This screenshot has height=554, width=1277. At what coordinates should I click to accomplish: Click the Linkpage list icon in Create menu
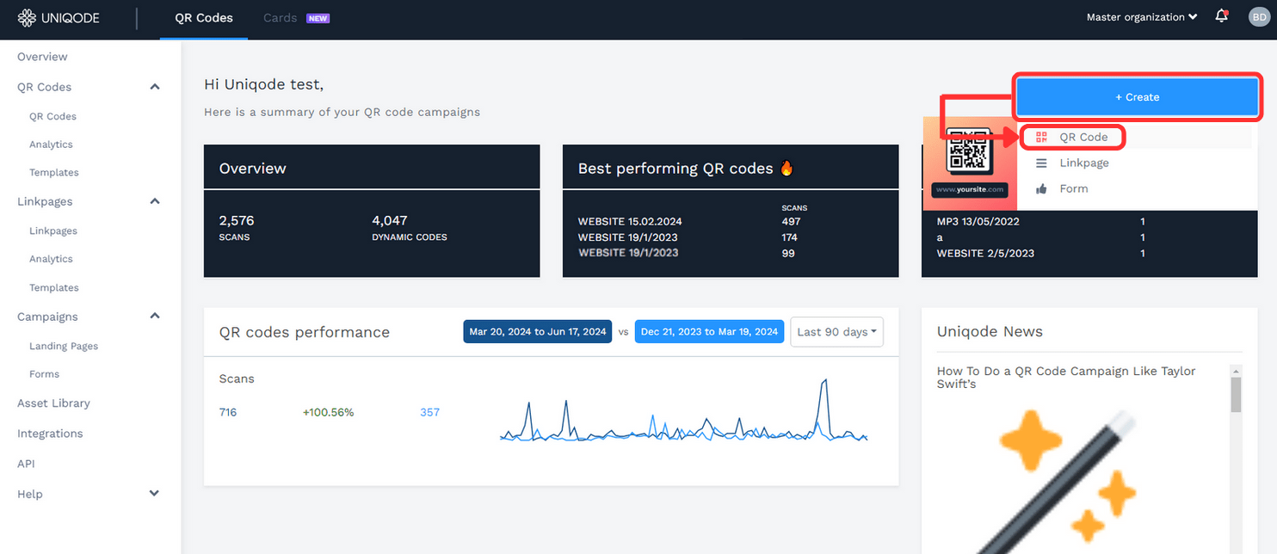click(1041, 163)
